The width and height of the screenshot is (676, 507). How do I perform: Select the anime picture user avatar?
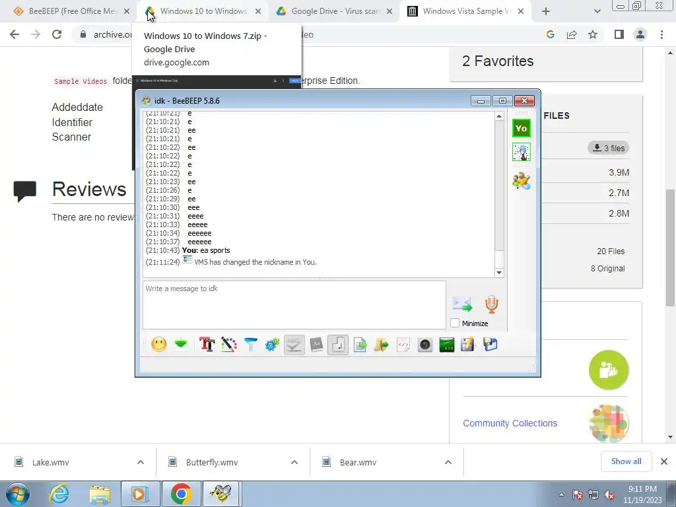tap(522, 152)
